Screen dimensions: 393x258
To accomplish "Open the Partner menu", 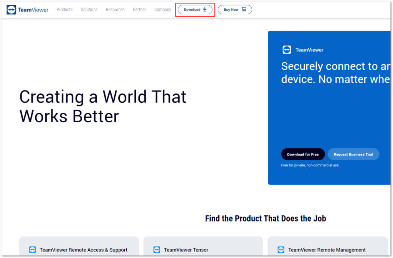I will pos(139,10).
